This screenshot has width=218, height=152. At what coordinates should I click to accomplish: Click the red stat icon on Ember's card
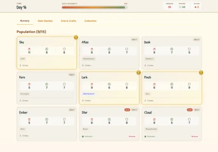point(29,120)
